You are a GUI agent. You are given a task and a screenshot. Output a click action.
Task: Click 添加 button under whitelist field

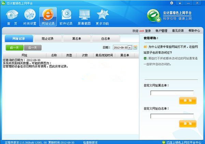188,123
